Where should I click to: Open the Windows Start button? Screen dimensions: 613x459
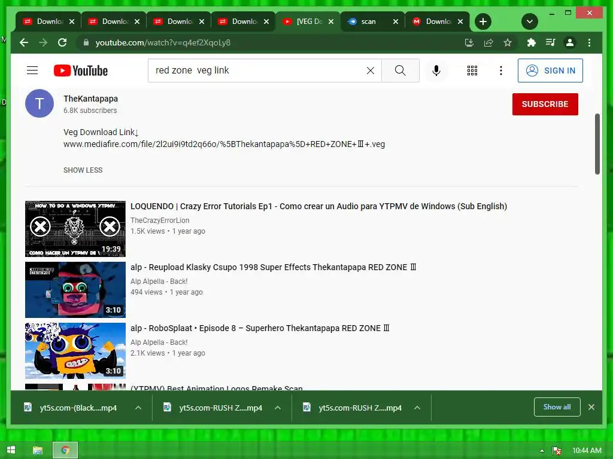tap(11, 450)
